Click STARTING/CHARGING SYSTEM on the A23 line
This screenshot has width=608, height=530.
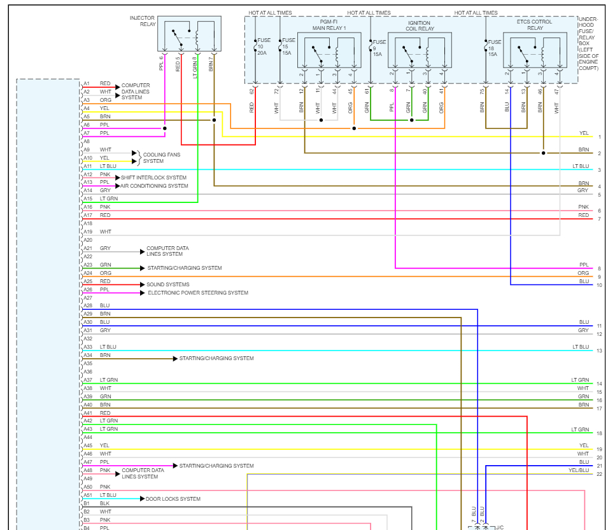185,268
